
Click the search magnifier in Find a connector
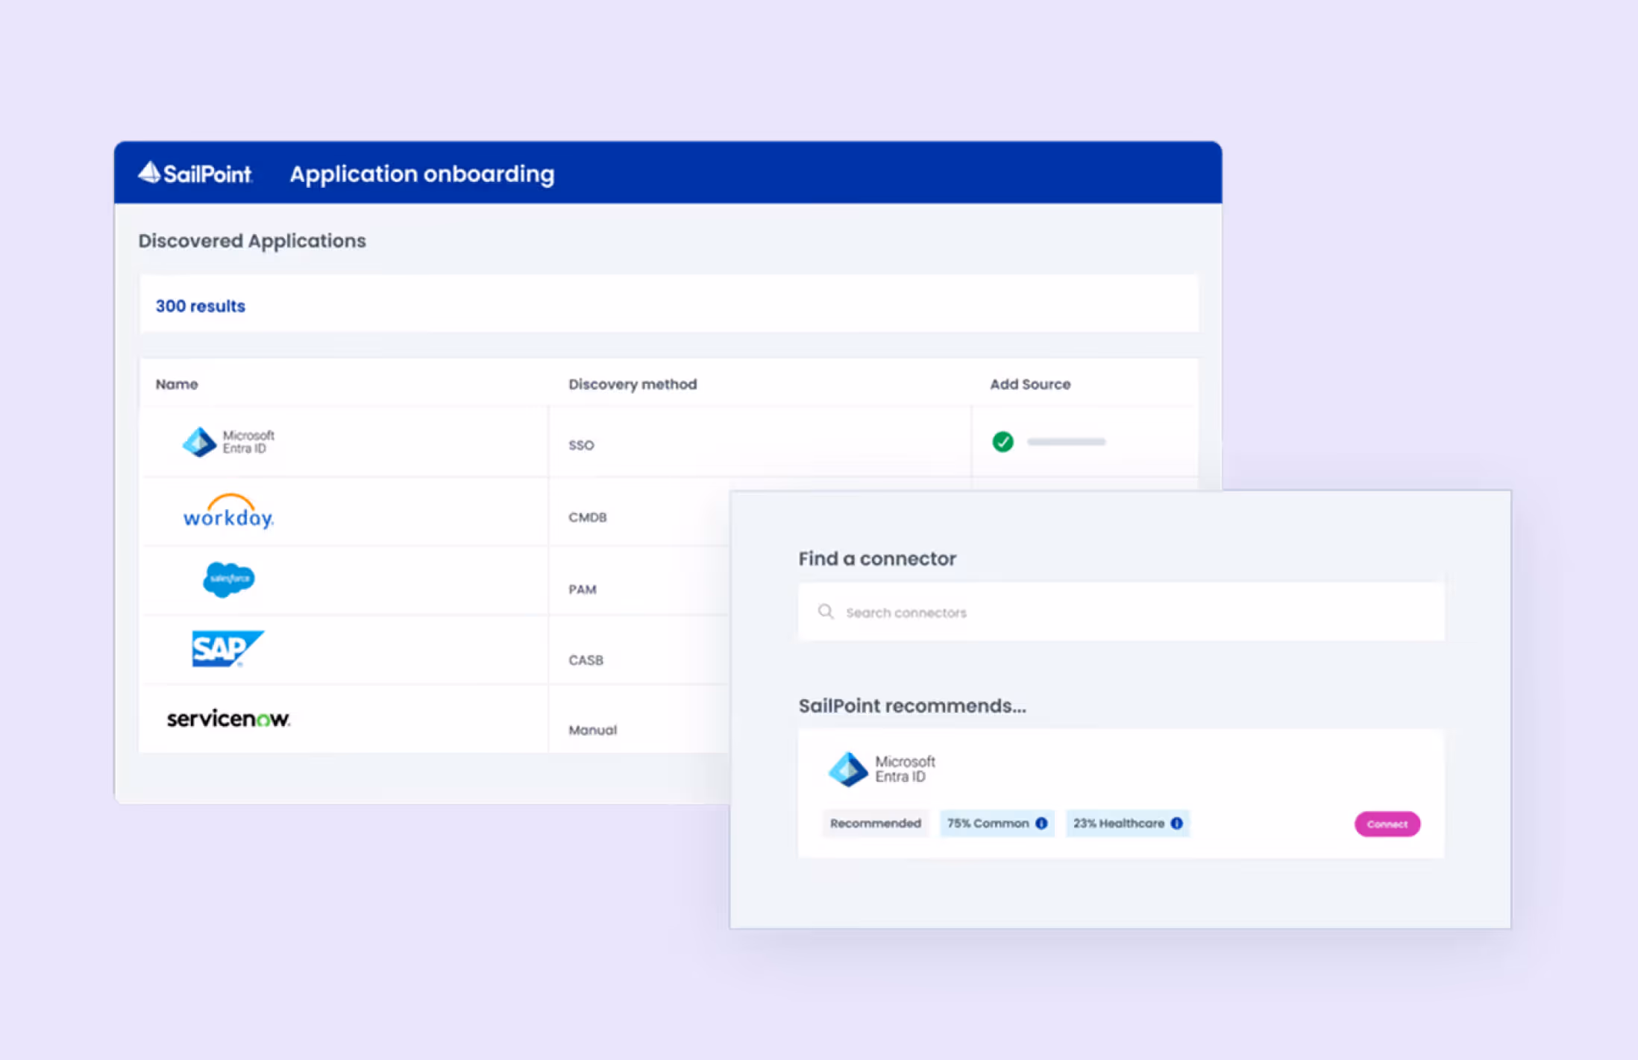825,611
